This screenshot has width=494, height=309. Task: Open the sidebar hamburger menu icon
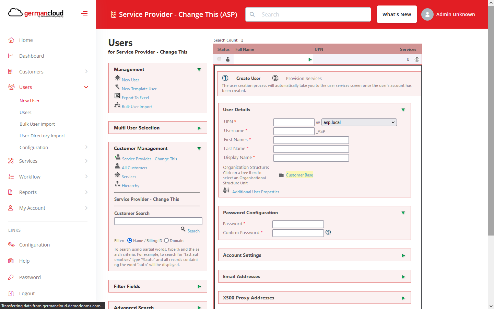pos(84,13)
